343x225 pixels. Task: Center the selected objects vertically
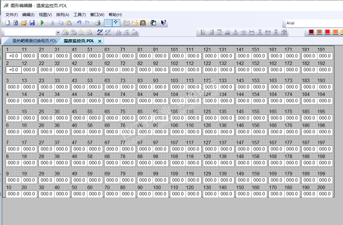tap(244, 32)
